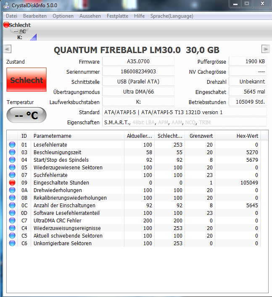Click hex value 105049 in table
This screenshot has height=297, width=272.
tap(249, 182)
